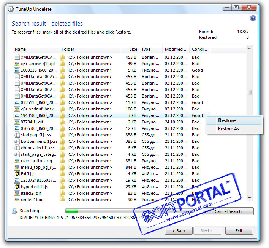
Task: Click the gear icon of bottommenu[1].css
Action: click(x=16, y=142)
